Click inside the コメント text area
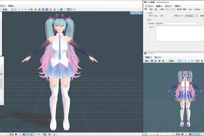This screenshot has height=136, width=204. (x=180, y=33)
